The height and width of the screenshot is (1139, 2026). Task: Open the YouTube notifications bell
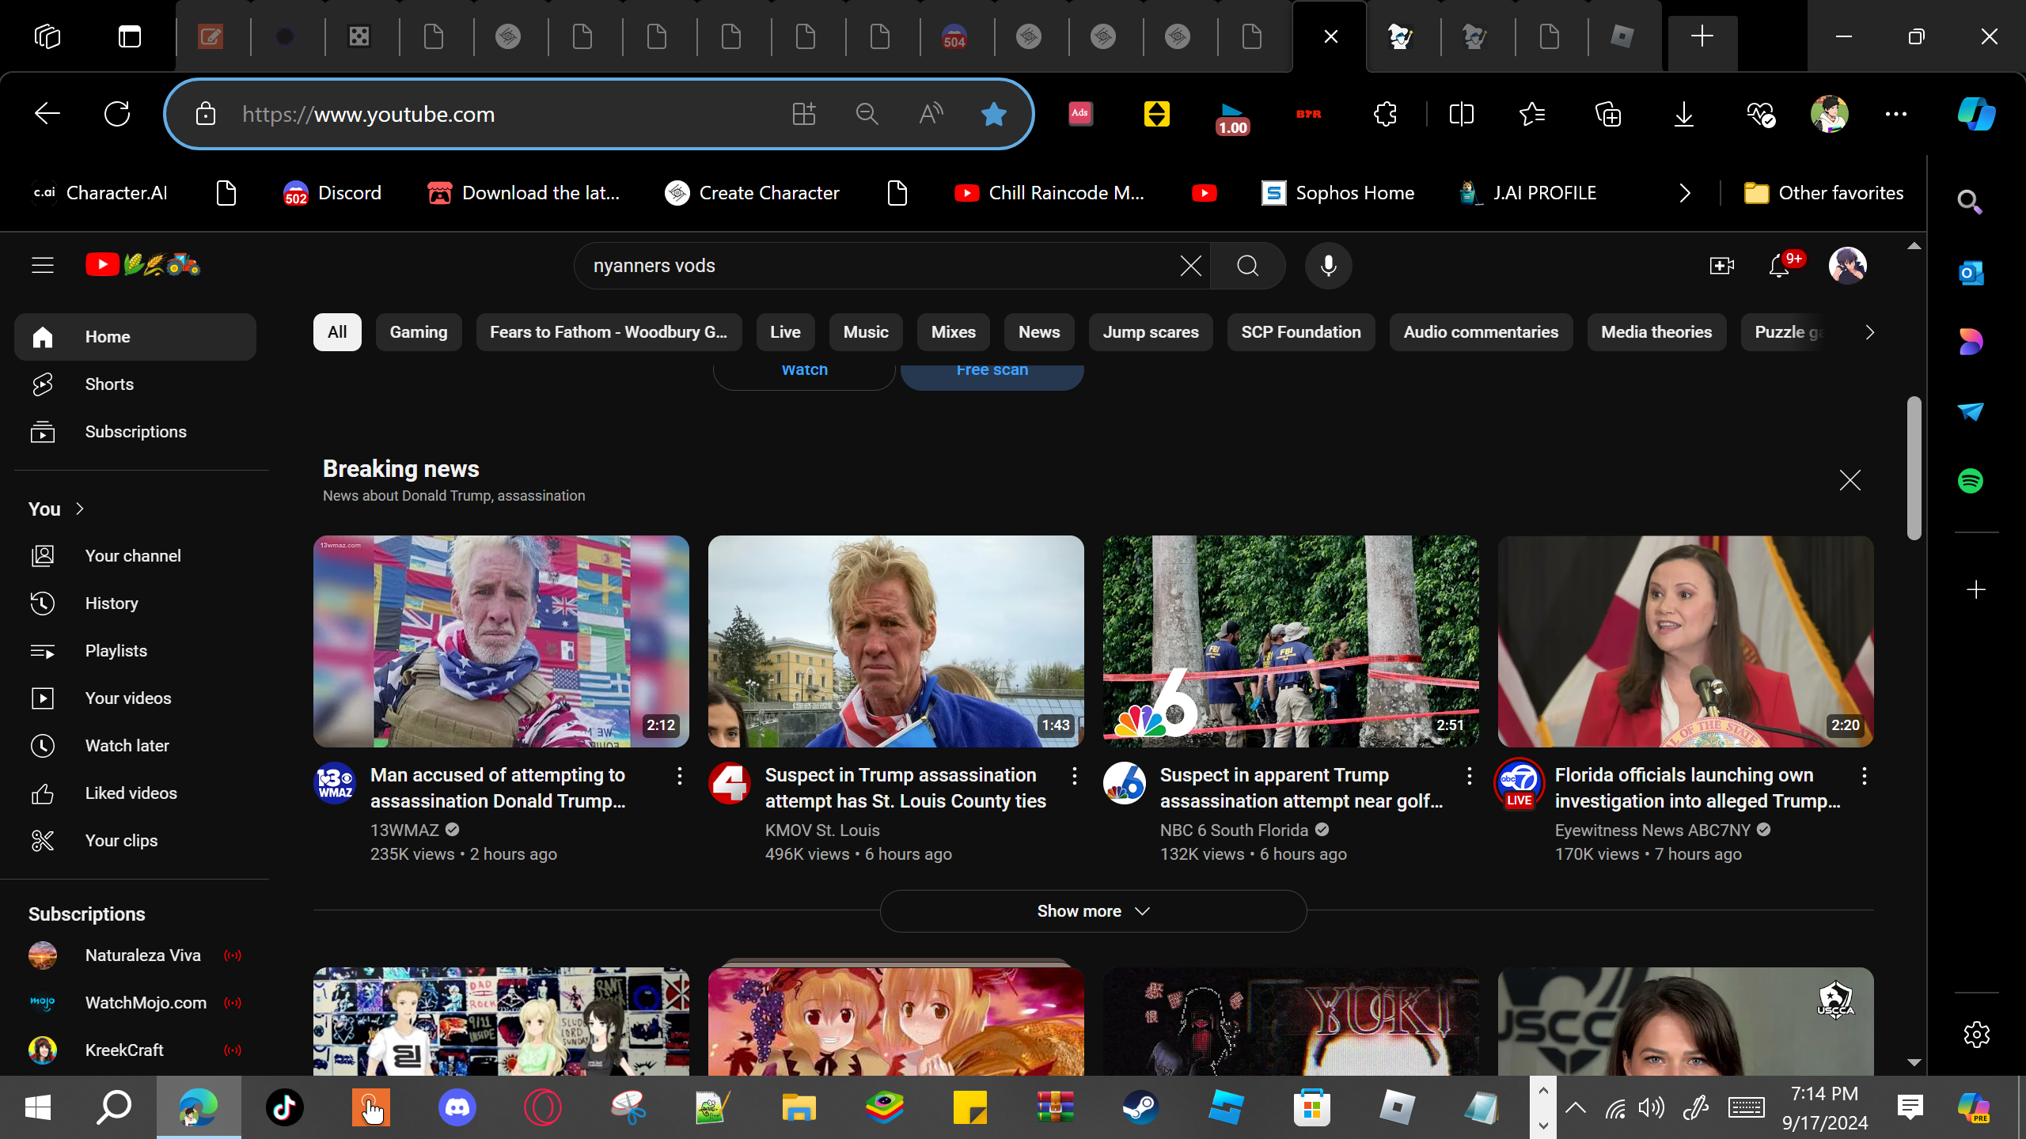click(1779, 266)
